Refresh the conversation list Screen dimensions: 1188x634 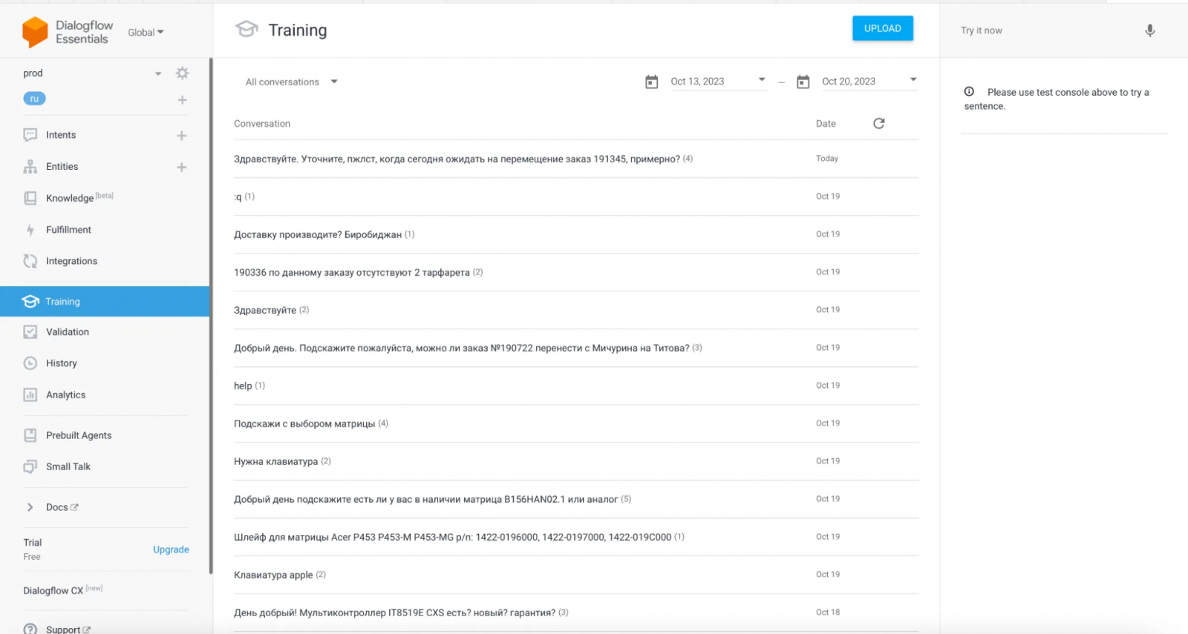[879, 124]
